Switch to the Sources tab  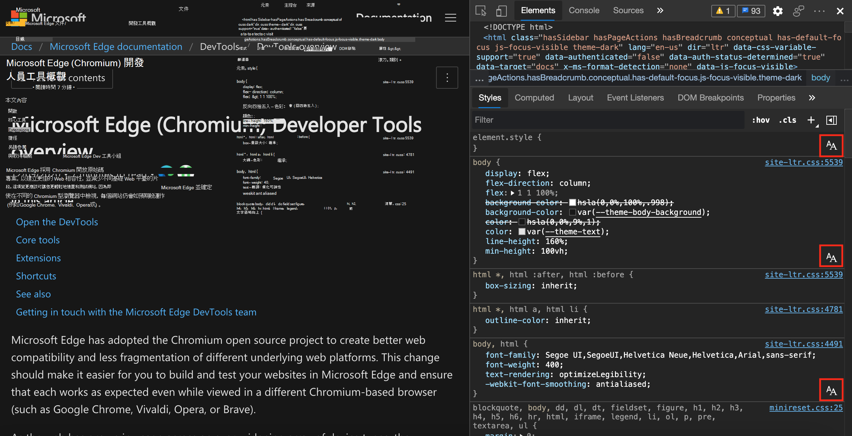628,10
